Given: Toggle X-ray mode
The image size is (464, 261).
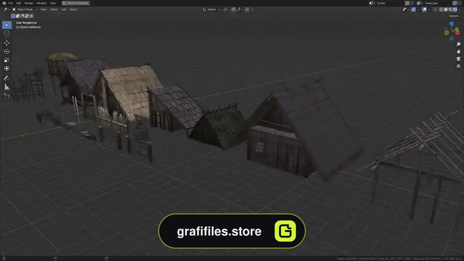Looking at the screenshot, I should coord(435,9).
